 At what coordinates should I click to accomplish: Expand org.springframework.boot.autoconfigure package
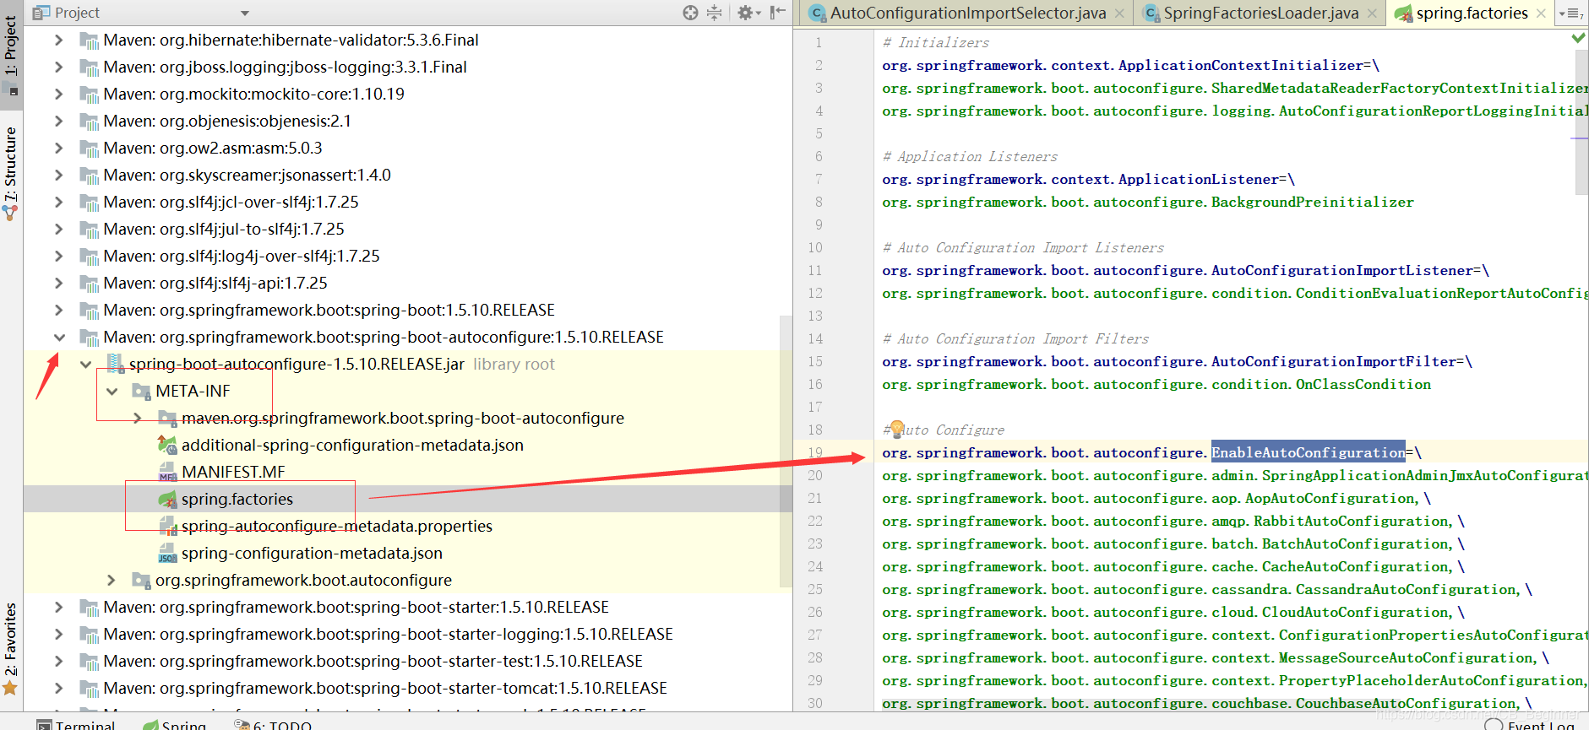click(x=112, y=580)
